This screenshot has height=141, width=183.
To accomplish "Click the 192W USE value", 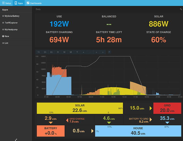I will pyautogui.click(x=59, y=24).
